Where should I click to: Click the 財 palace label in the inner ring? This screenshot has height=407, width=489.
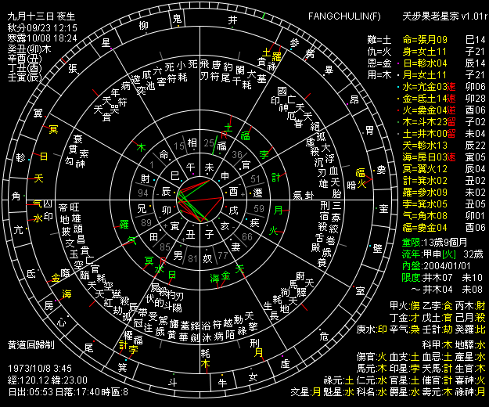(x=143, y=168)
